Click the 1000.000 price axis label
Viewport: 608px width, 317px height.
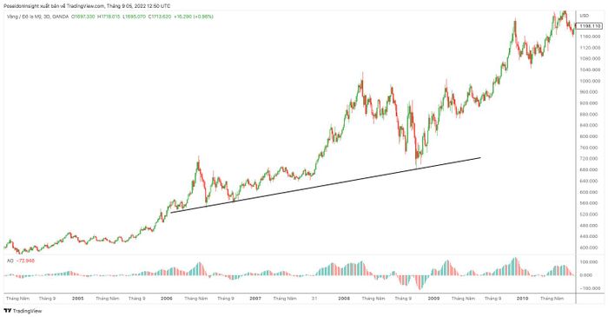tap(590, 81)
